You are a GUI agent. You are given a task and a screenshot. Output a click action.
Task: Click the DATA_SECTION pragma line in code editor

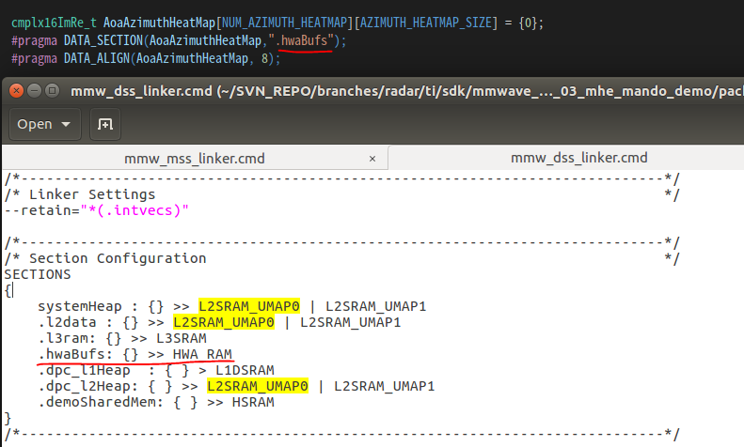point(179,40)
